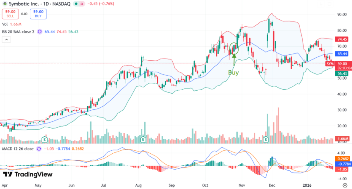Open the earnings marker near August
352x189 pixels.
143,140
